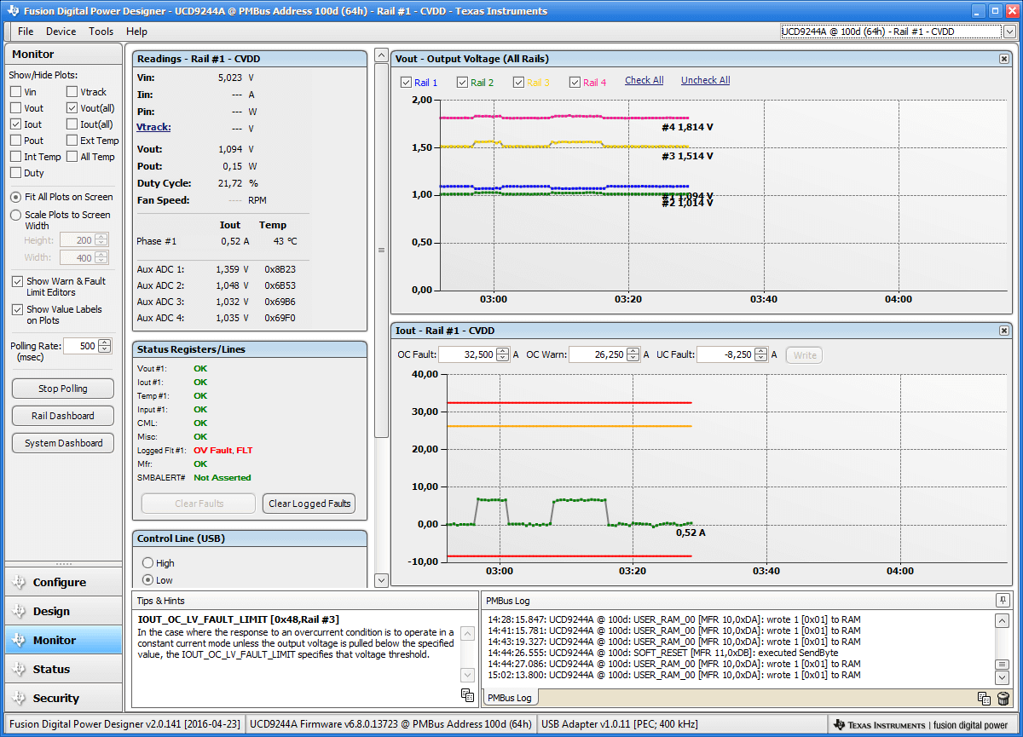This screenshot has height=737, width=1023.
Task: Click the Status navigation icon
Action: pyautogui.click(x=18, y=670)
